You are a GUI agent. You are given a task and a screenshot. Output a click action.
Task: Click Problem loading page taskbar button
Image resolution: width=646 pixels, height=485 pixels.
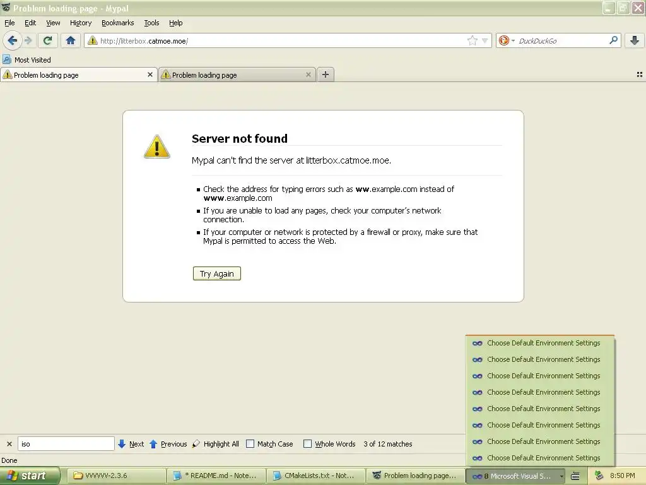click(415, 476)
